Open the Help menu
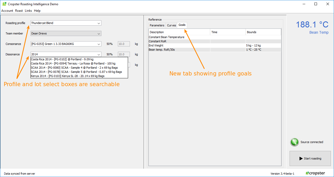 pos(37,11)
